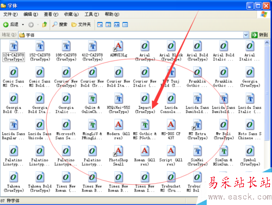Open Back button history dropdown arrow

point(23,24)
